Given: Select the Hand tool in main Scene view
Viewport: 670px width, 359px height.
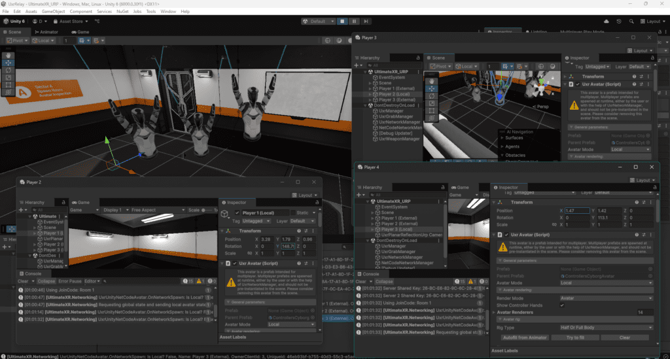Looking at the screenshot, I should [7, 54].
